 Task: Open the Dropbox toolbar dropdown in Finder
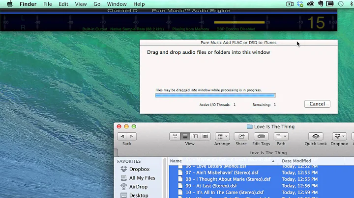click(x=339, y=136)
